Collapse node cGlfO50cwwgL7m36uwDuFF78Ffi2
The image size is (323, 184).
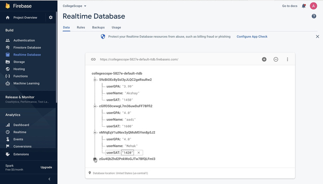click(x=95, y=106)
